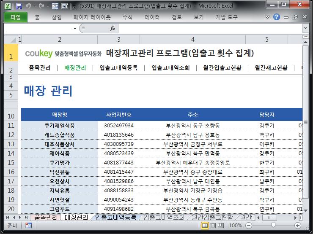Click the insert function fx icon
This screenshot has height=234, width=313.
coord(113,28)
